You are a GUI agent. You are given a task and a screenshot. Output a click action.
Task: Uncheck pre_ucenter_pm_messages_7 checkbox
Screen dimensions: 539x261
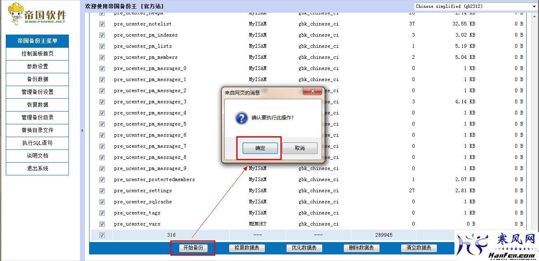coord(102,147)
